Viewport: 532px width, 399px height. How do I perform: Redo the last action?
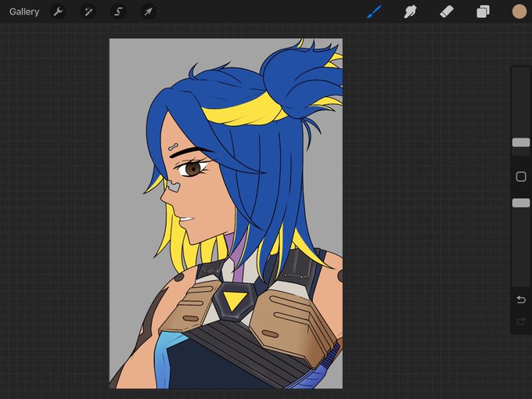(521, 322)
